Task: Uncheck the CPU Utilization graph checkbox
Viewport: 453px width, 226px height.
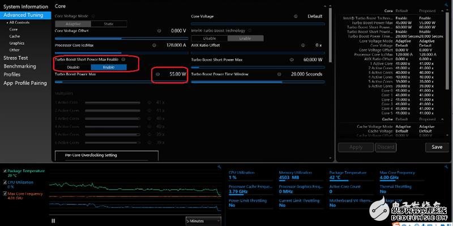Action: click(x=5, y=182)
